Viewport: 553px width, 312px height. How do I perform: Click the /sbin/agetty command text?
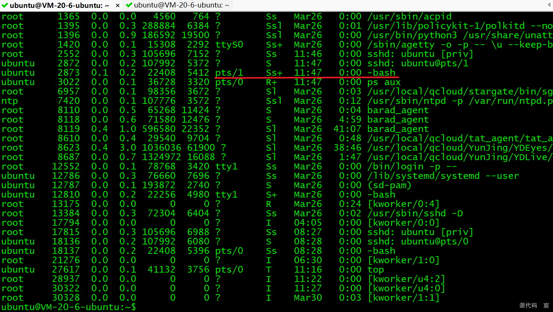click(x=401, y=45)
